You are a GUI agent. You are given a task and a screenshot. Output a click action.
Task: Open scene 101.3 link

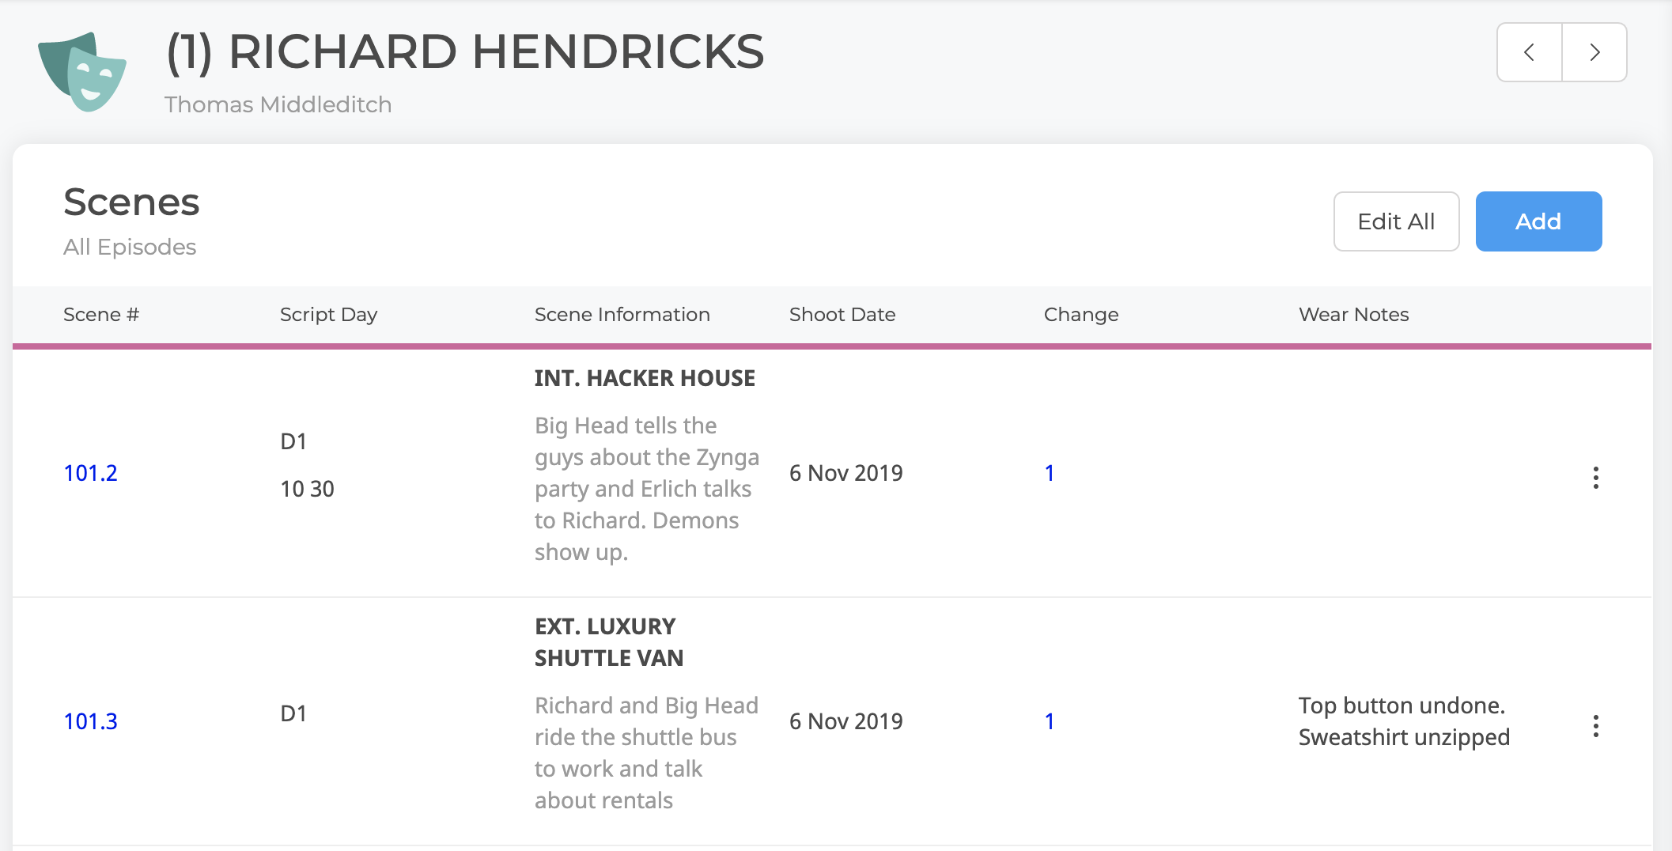(90, 721)
